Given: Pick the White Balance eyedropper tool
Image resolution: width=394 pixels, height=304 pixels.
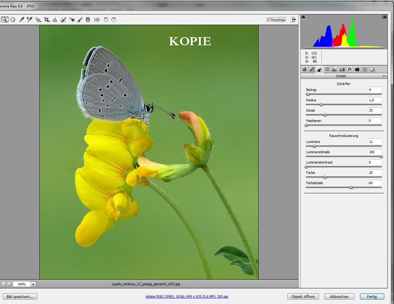Looking at the screenshot, I should [x=21, y=20].
